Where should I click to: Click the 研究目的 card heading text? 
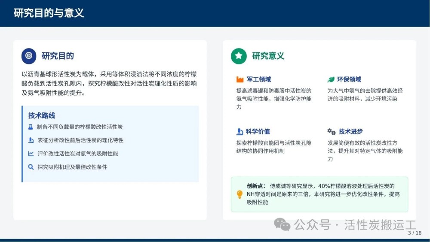click(58, 56)
